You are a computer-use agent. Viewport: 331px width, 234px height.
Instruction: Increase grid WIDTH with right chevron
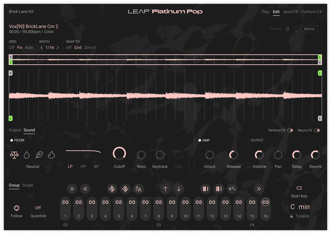tap(58, 48)
